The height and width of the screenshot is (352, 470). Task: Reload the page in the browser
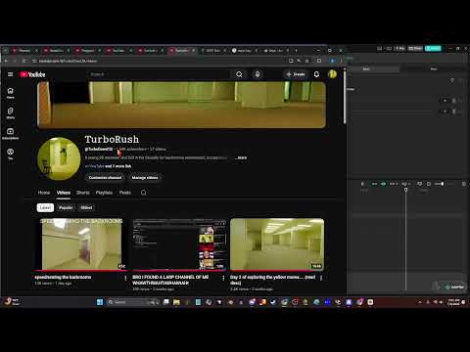(24, 61)
